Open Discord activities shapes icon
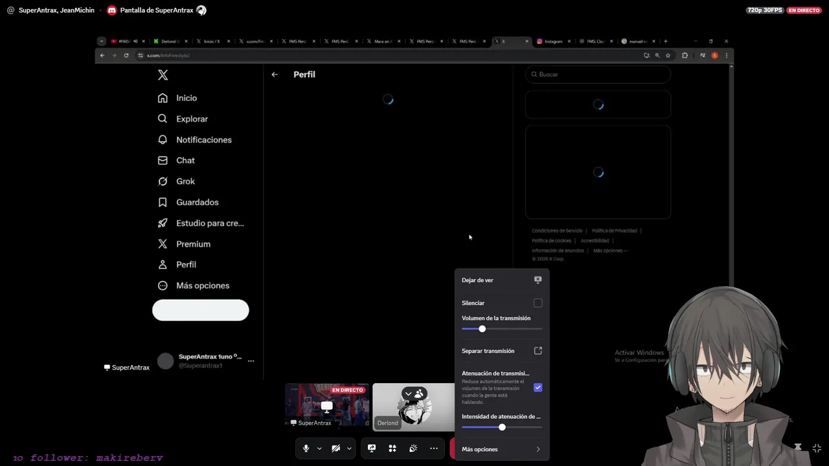829x466 pixels. tap(392, 448)
